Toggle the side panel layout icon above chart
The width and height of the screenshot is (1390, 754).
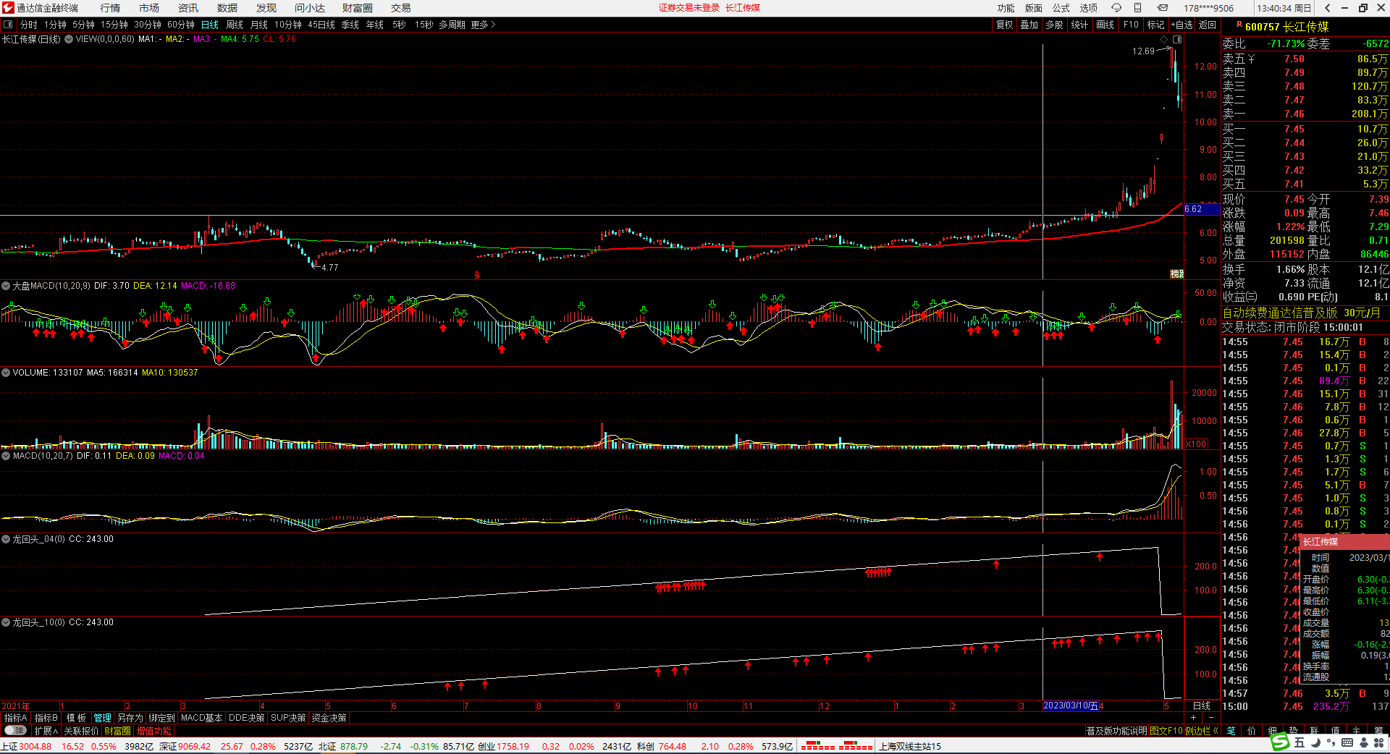pyautogui.click(x=1177, y=39)
